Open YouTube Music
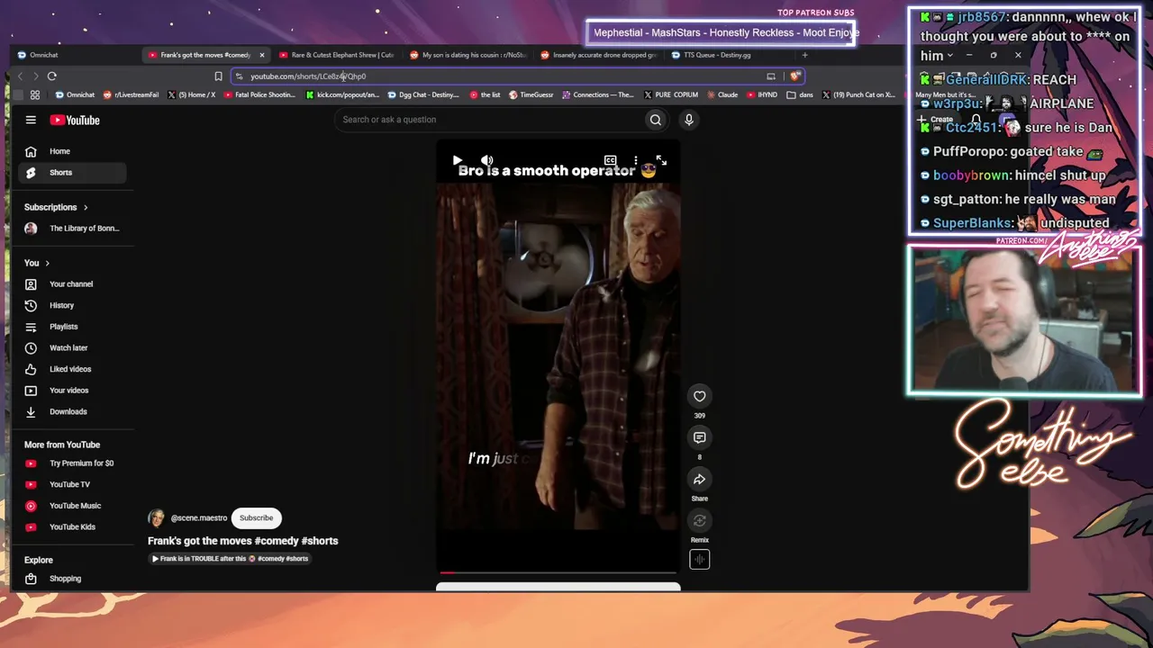Screen dimensions: 1153x648 tap(72, 506)
